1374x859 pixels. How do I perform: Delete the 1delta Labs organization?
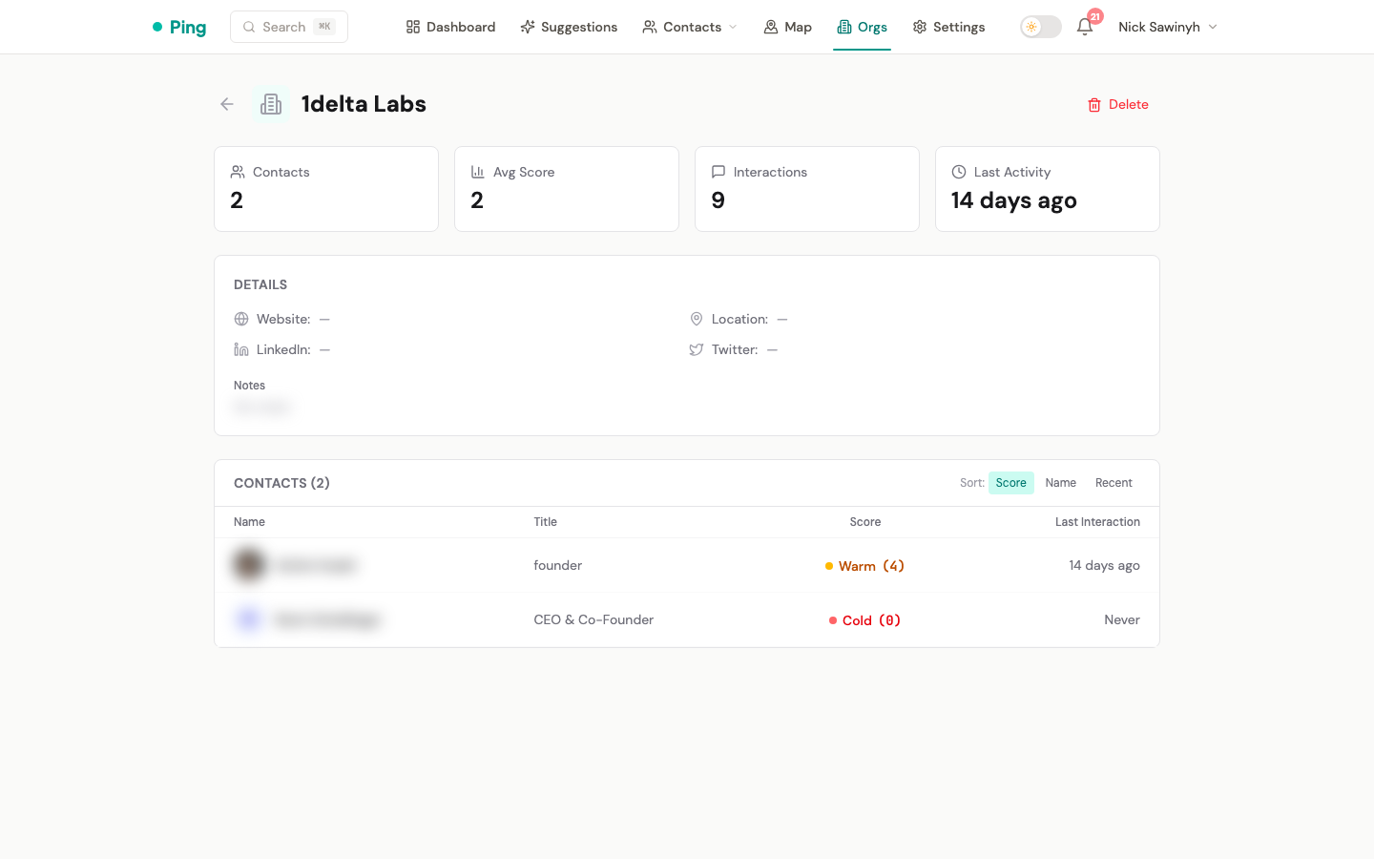[x=1118, y=104]
